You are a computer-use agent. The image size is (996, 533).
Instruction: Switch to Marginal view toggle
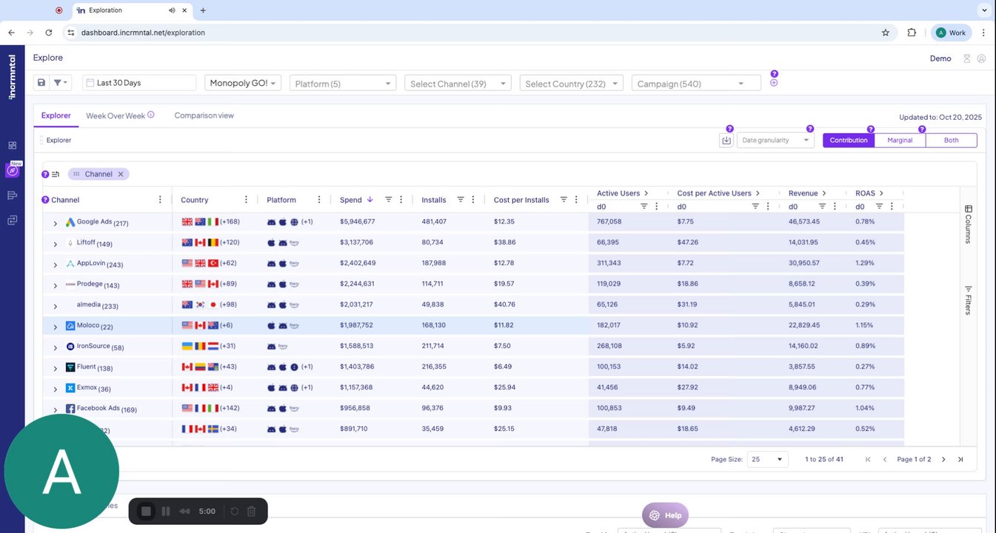[900, 140]
